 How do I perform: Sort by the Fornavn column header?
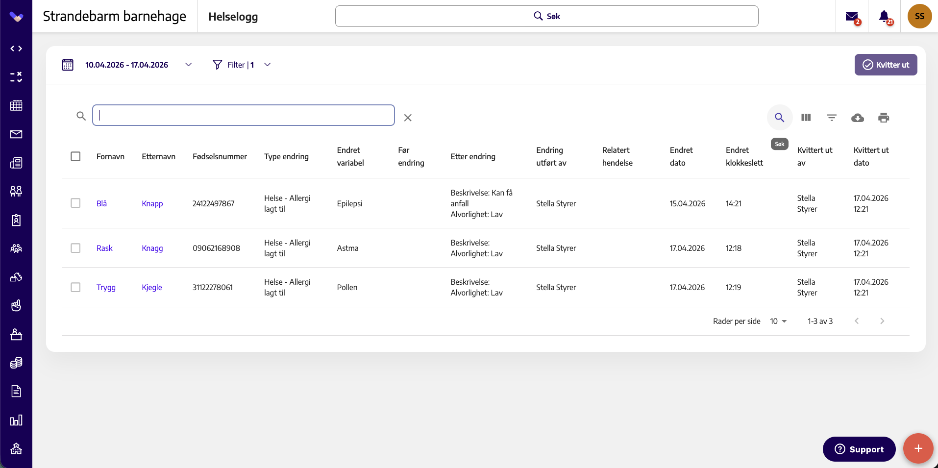[x=110, y=156]
